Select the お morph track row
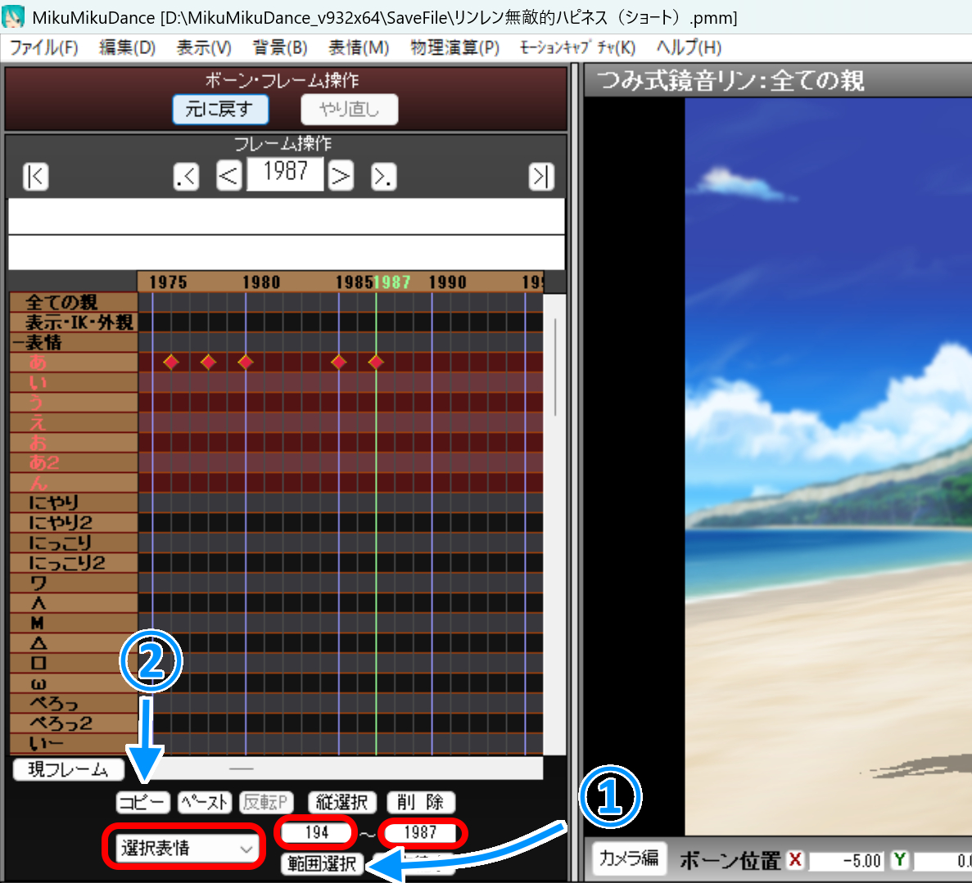Image resolution: width=972 pixels, height=883 pixels. (x=74, y=443)
